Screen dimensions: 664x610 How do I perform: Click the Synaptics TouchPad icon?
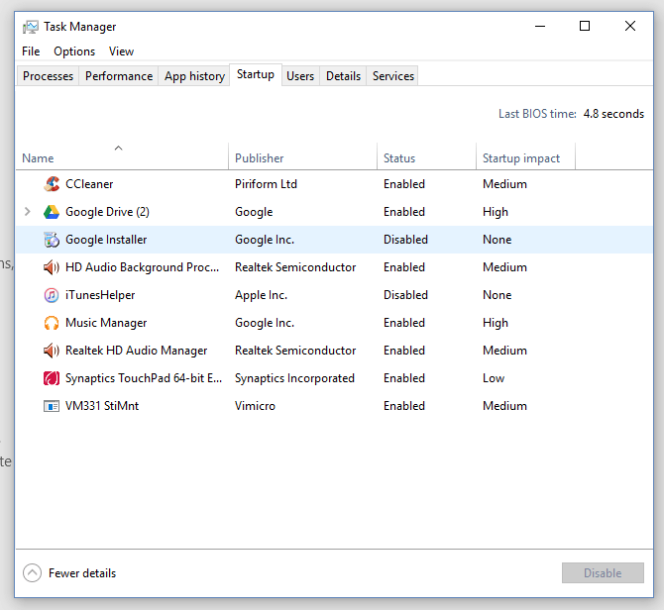coord(52,378)
